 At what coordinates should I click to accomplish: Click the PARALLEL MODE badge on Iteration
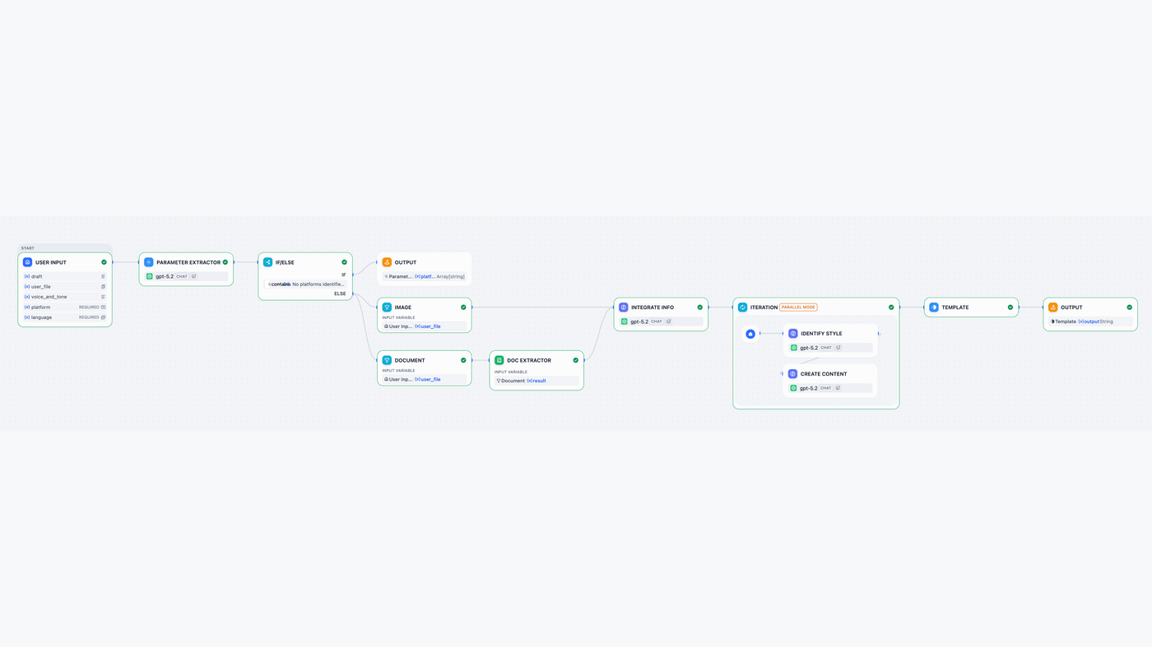pos(798,307)
